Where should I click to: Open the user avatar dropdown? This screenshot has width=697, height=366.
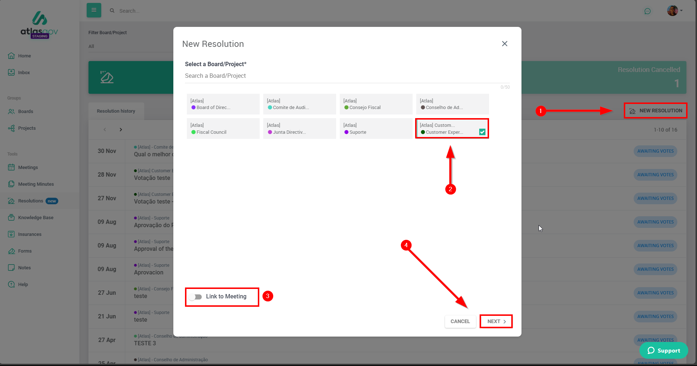[x=674, y=11]
